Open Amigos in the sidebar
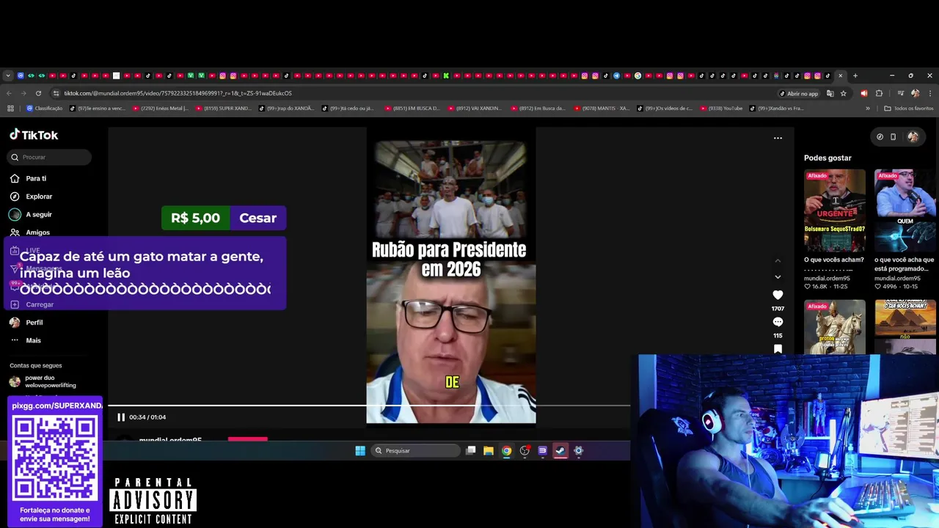 (37, 232)
